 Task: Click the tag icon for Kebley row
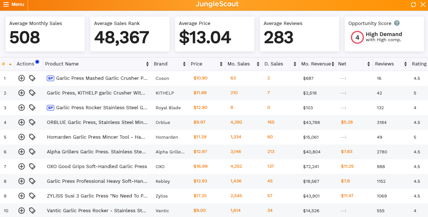coord(32,181)
